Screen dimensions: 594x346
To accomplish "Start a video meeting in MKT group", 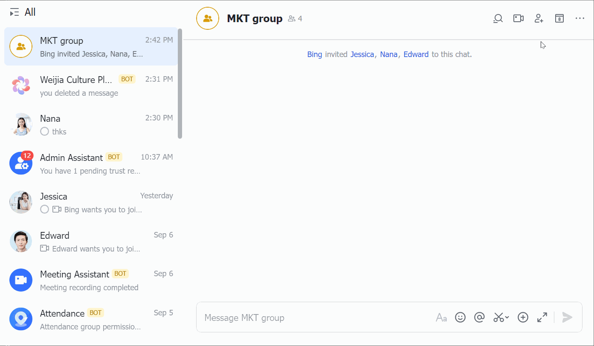I will [518, 18].
